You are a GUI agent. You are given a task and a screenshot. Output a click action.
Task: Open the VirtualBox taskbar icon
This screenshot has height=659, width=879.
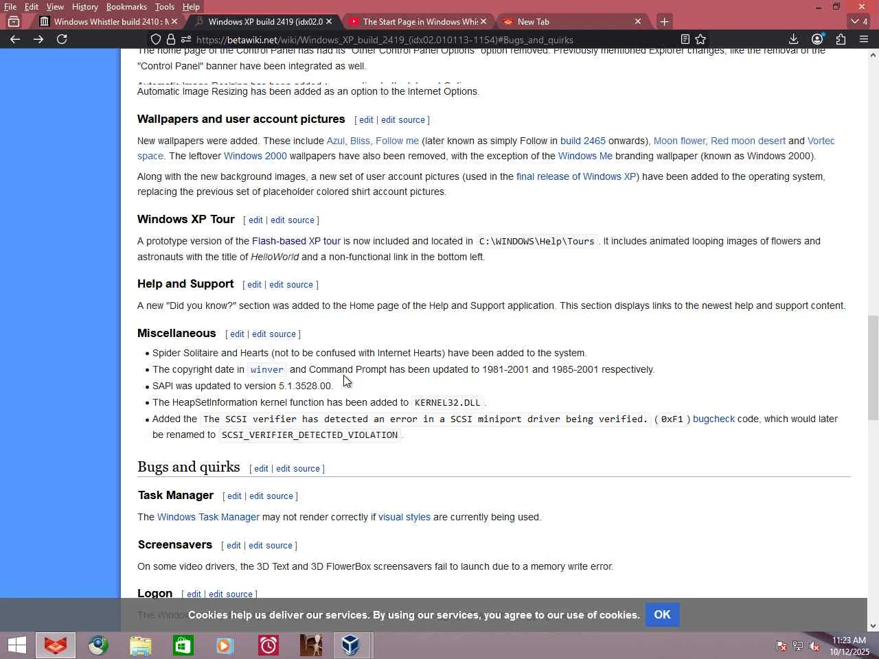[x=351, y=645]
